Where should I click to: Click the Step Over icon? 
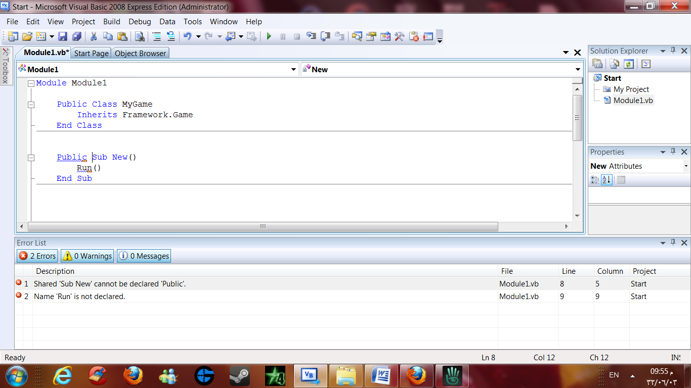tap(326, 36)
